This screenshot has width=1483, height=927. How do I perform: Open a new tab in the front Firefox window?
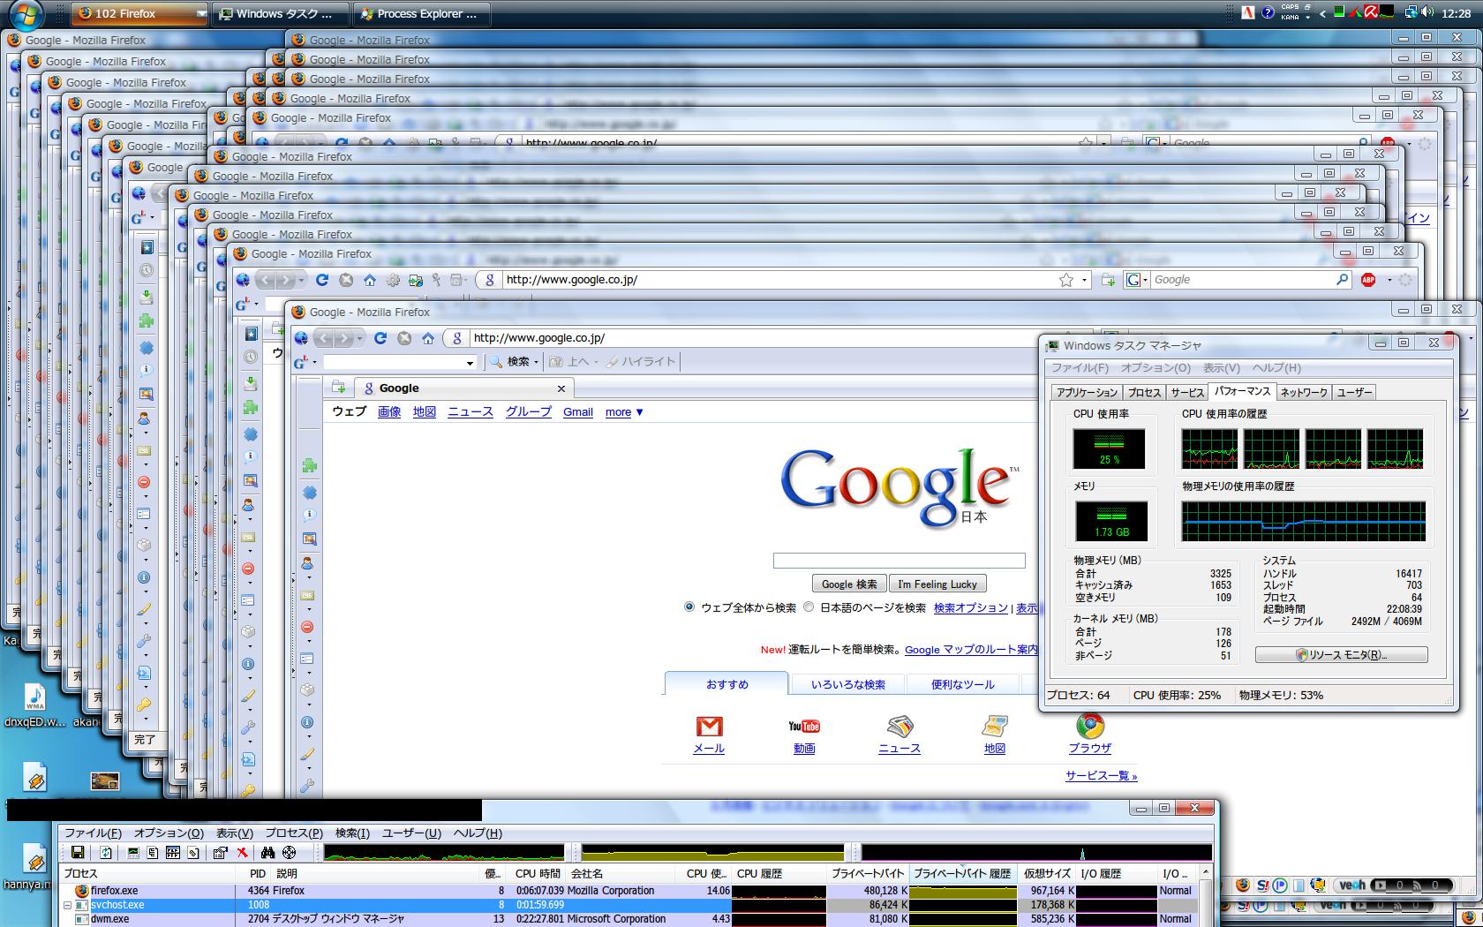click(x=339, y=388)
